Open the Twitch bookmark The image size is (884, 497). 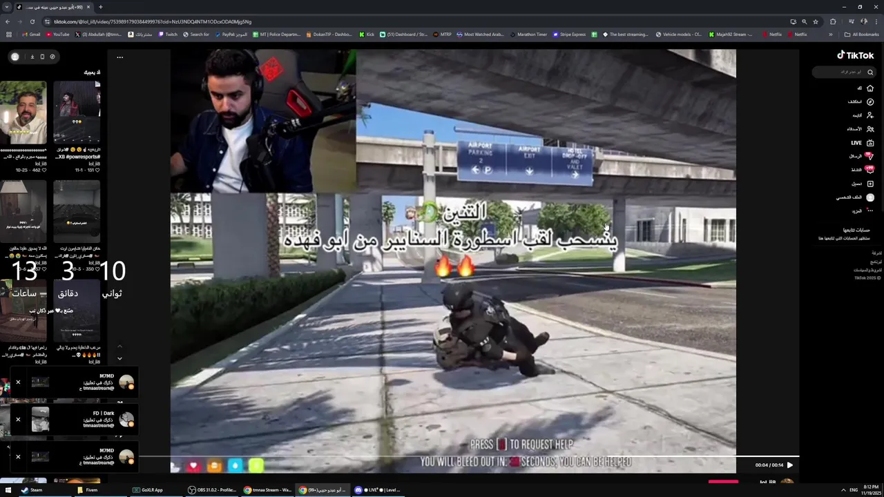[x=168, y=35]
